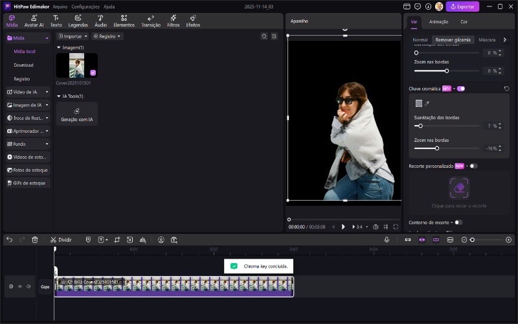The height and width of the screenshot is (324, 518).
Task: Click the snapshot camera icon under preview
Action: 376,227
